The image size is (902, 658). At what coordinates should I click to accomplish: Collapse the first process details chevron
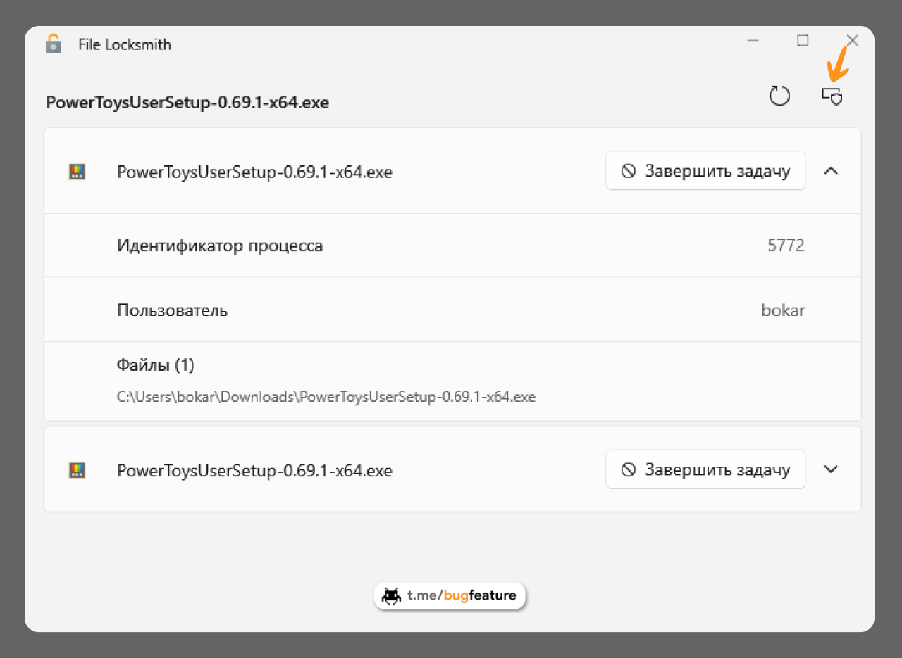[x=831, y=170]
